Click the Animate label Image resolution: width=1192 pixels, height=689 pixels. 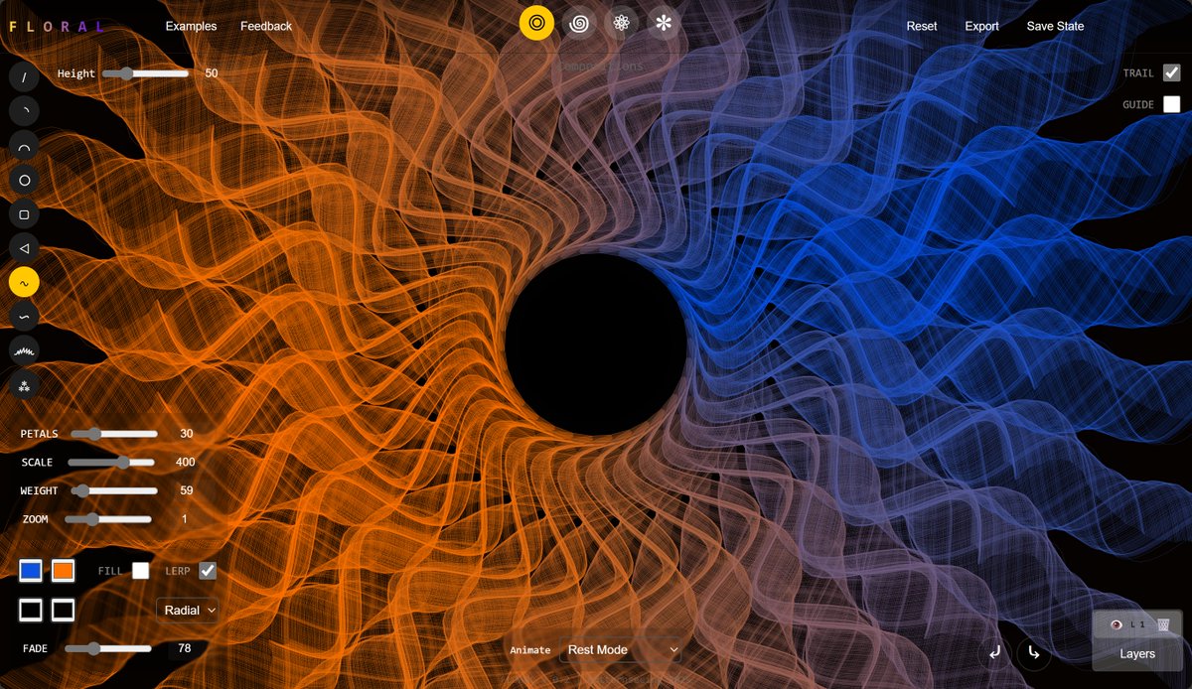(530, 650)
